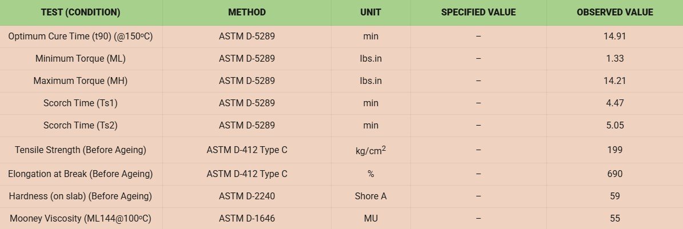The width and height of the screenshot is (683, 229).
Task: Select the ASTM D-1646 method cell
Action: 246,219
